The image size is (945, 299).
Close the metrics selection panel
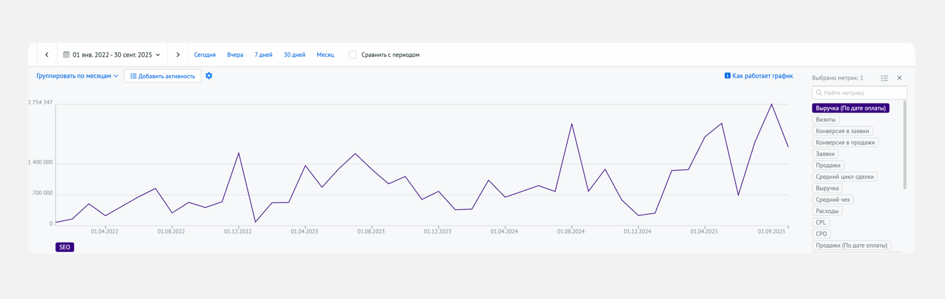click(899, 78)
